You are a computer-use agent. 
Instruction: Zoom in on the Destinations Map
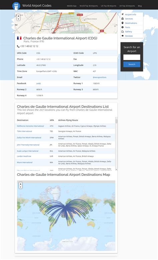(21, 184)
